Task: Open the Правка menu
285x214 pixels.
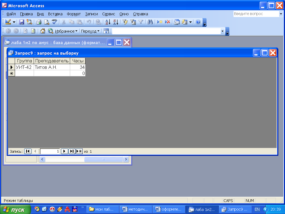Action: 26,14
